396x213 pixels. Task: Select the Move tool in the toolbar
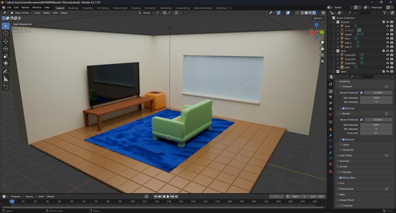coord(6,41)
